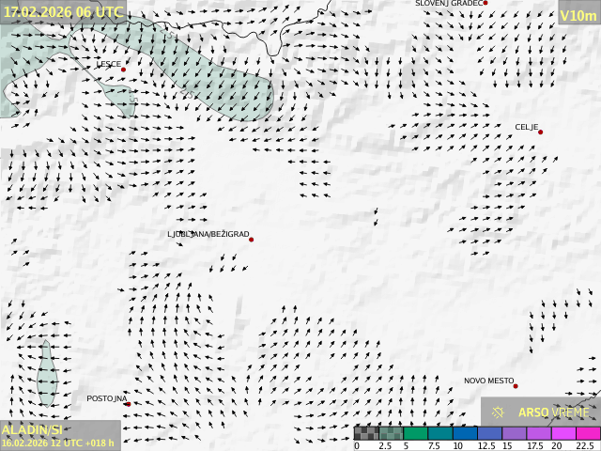
Task: Click the red Novo Mesto station dot
Action: tap(515, 386)
